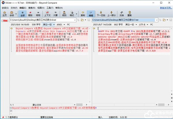This screenshot has height=119, width=173.
Task: Expand left pane 其它一切 format dropdown
Action: [x=54, y=24]
